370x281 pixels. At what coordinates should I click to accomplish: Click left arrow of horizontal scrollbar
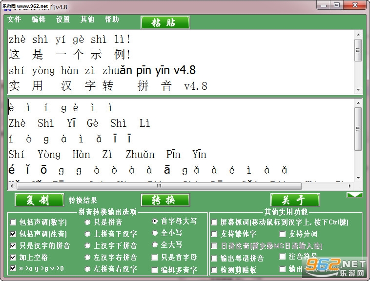[x=12, y=186]
